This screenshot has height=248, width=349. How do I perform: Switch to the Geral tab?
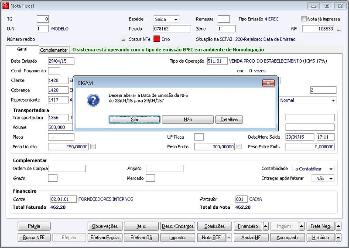point(22,49)
